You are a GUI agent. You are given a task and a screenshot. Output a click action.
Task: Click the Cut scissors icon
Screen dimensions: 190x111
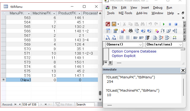tap(124, 24)
